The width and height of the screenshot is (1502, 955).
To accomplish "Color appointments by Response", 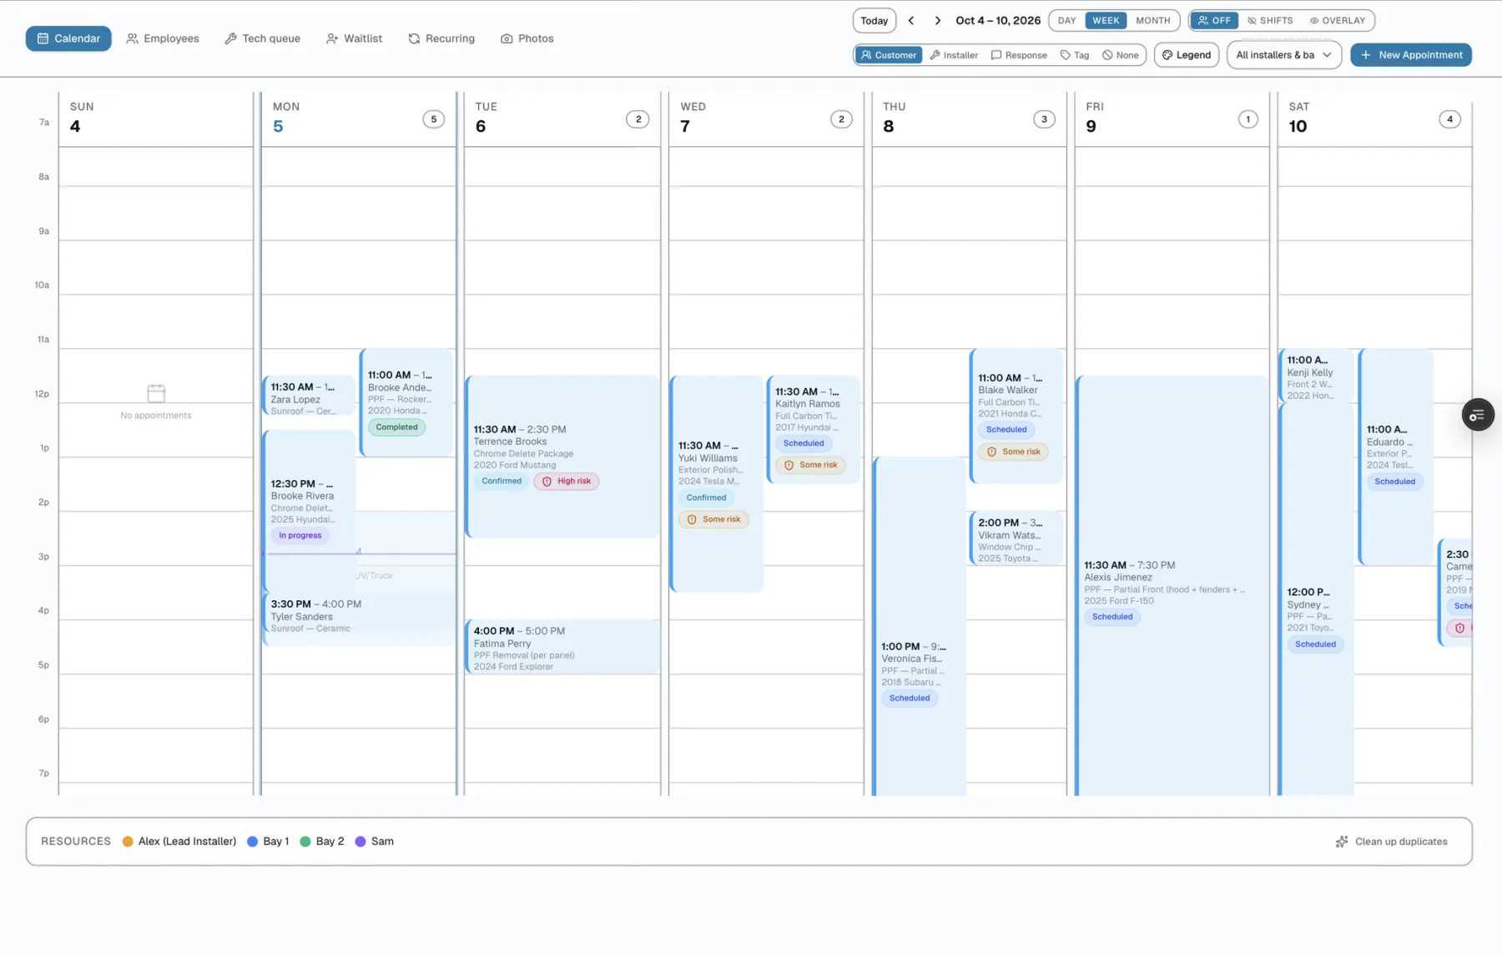I will tap(1019, 55).
